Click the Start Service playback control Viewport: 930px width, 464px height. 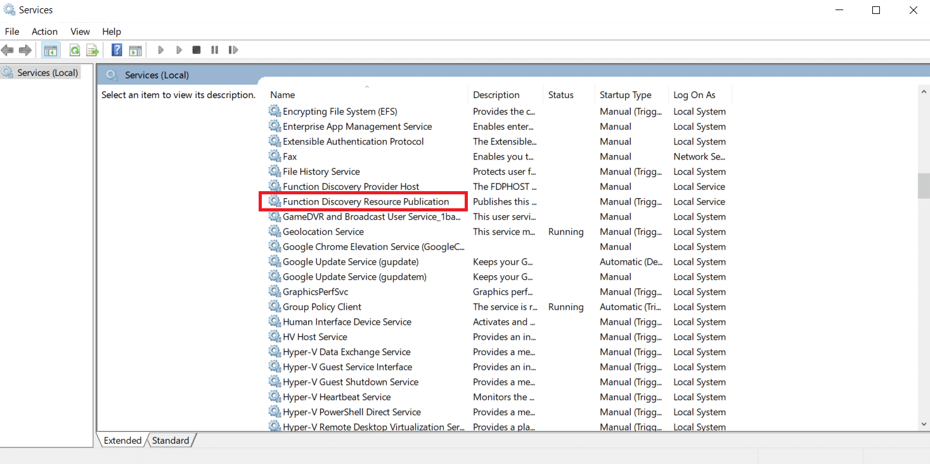[x=160, y=49]
